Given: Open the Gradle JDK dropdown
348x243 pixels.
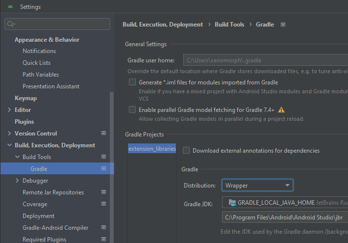Looking at the screenshot, I should point(285,203).
